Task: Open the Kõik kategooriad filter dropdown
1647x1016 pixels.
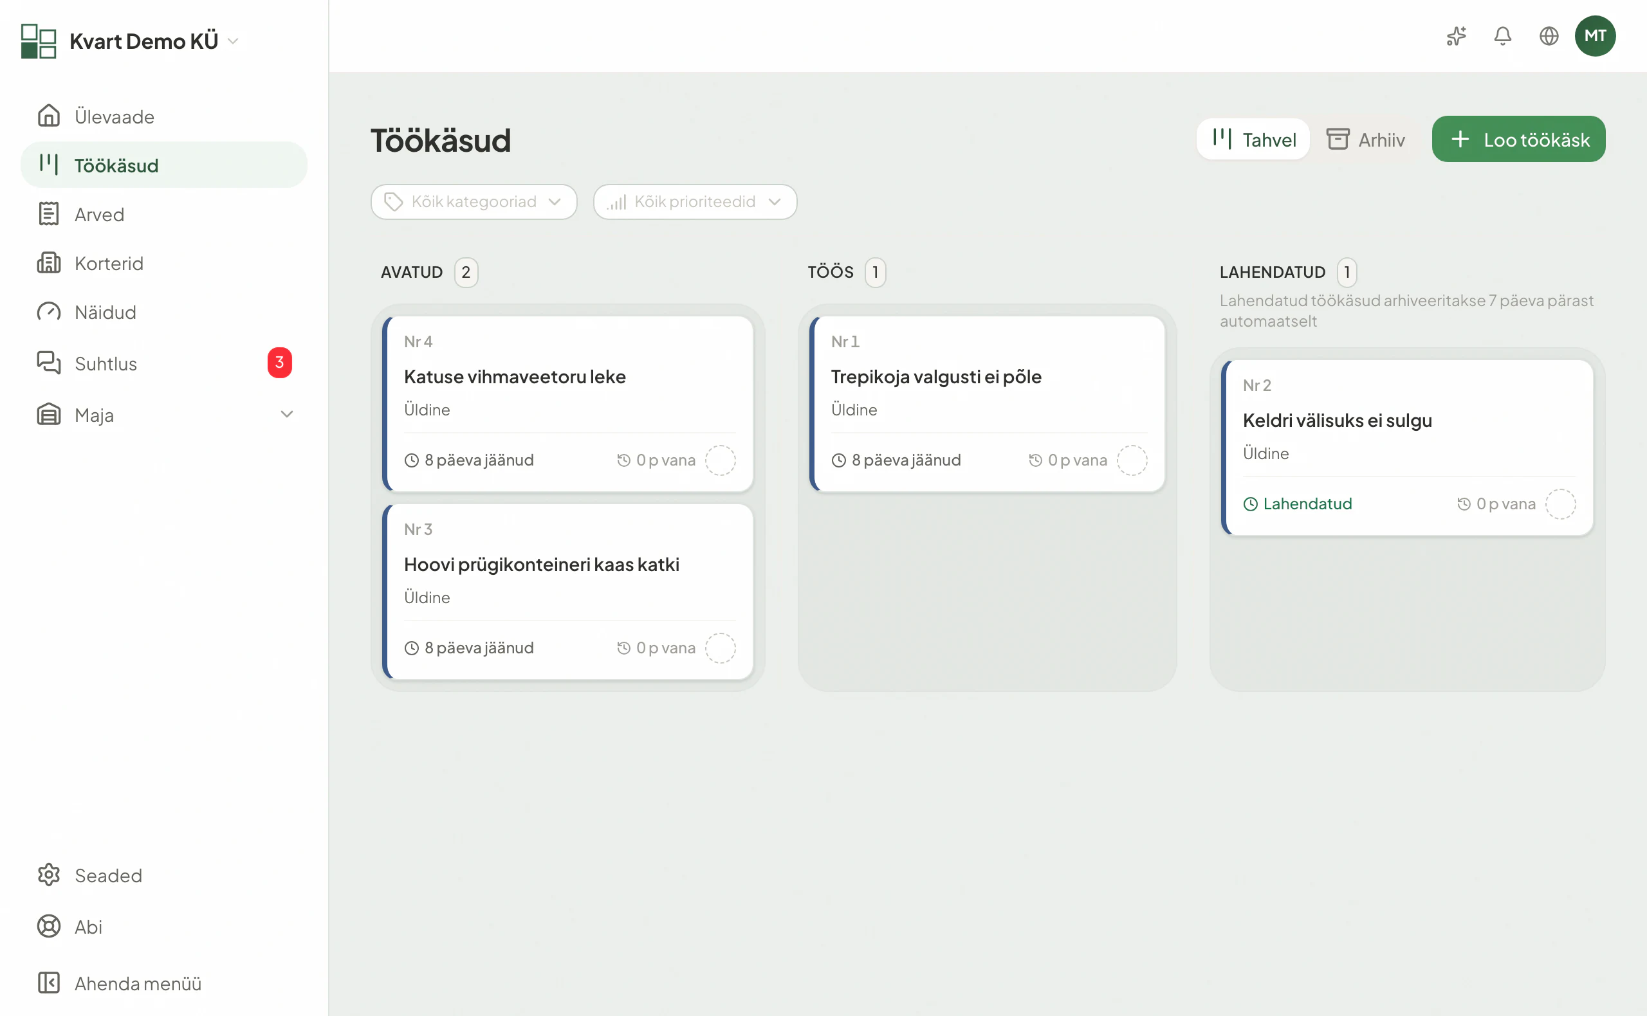Action: (x=474, y=201)
